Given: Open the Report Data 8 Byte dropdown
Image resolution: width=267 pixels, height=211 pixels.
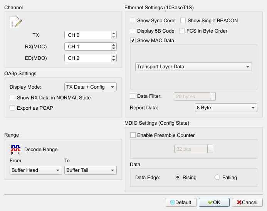Looking at the screenshot, I should pos(226,108).
